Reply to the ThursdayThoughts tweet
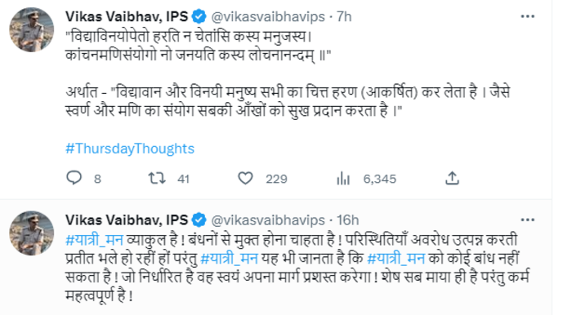 coord(74,178)
